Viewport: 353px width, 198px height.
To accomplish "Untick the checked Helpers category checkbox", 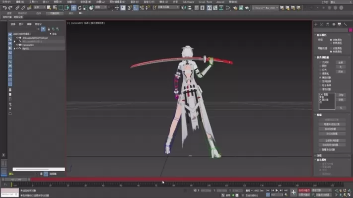I will (x=320, y=77).
